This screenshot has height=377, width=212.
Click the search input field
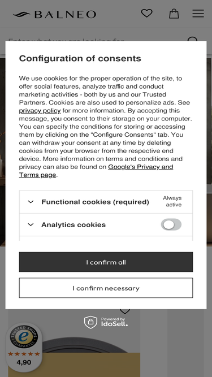point(96,40)
